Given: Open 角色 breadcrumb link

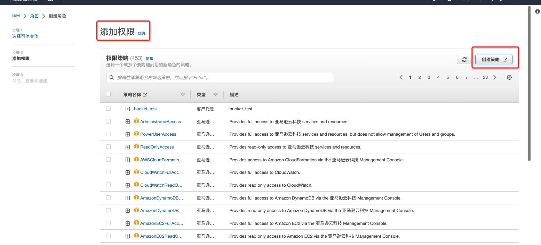Looking at the screenshot, I should 34,16.
